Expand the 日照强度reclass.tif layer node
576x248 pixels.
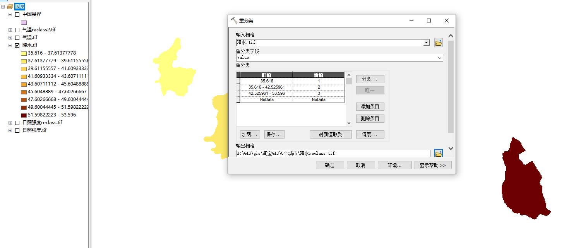(10, 123)
